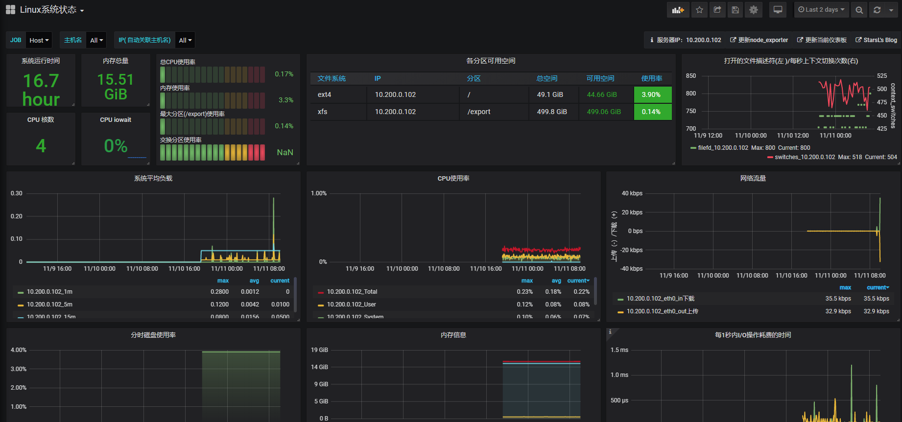Open the 内存信息 panel title menu

pos(453,335)
